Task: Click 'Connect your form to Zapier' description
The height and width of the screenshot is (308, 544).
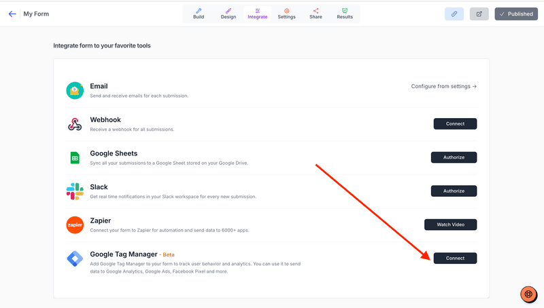Action: (169, 230)
